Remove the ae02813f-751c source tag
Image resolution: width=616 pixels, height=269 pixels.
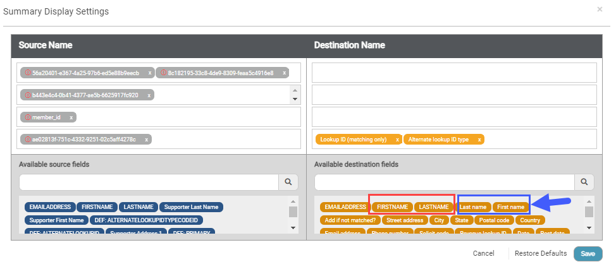(x=146, y=139)
